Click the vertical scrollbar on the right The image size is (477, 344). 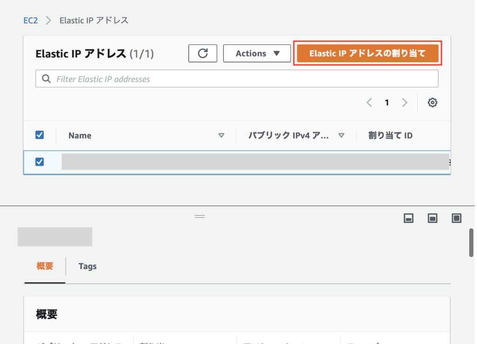tap(471, 242)
